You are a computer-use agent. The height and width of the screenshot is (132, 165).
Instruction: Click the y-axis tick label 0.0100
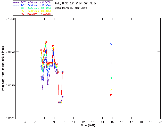point(10,52)
